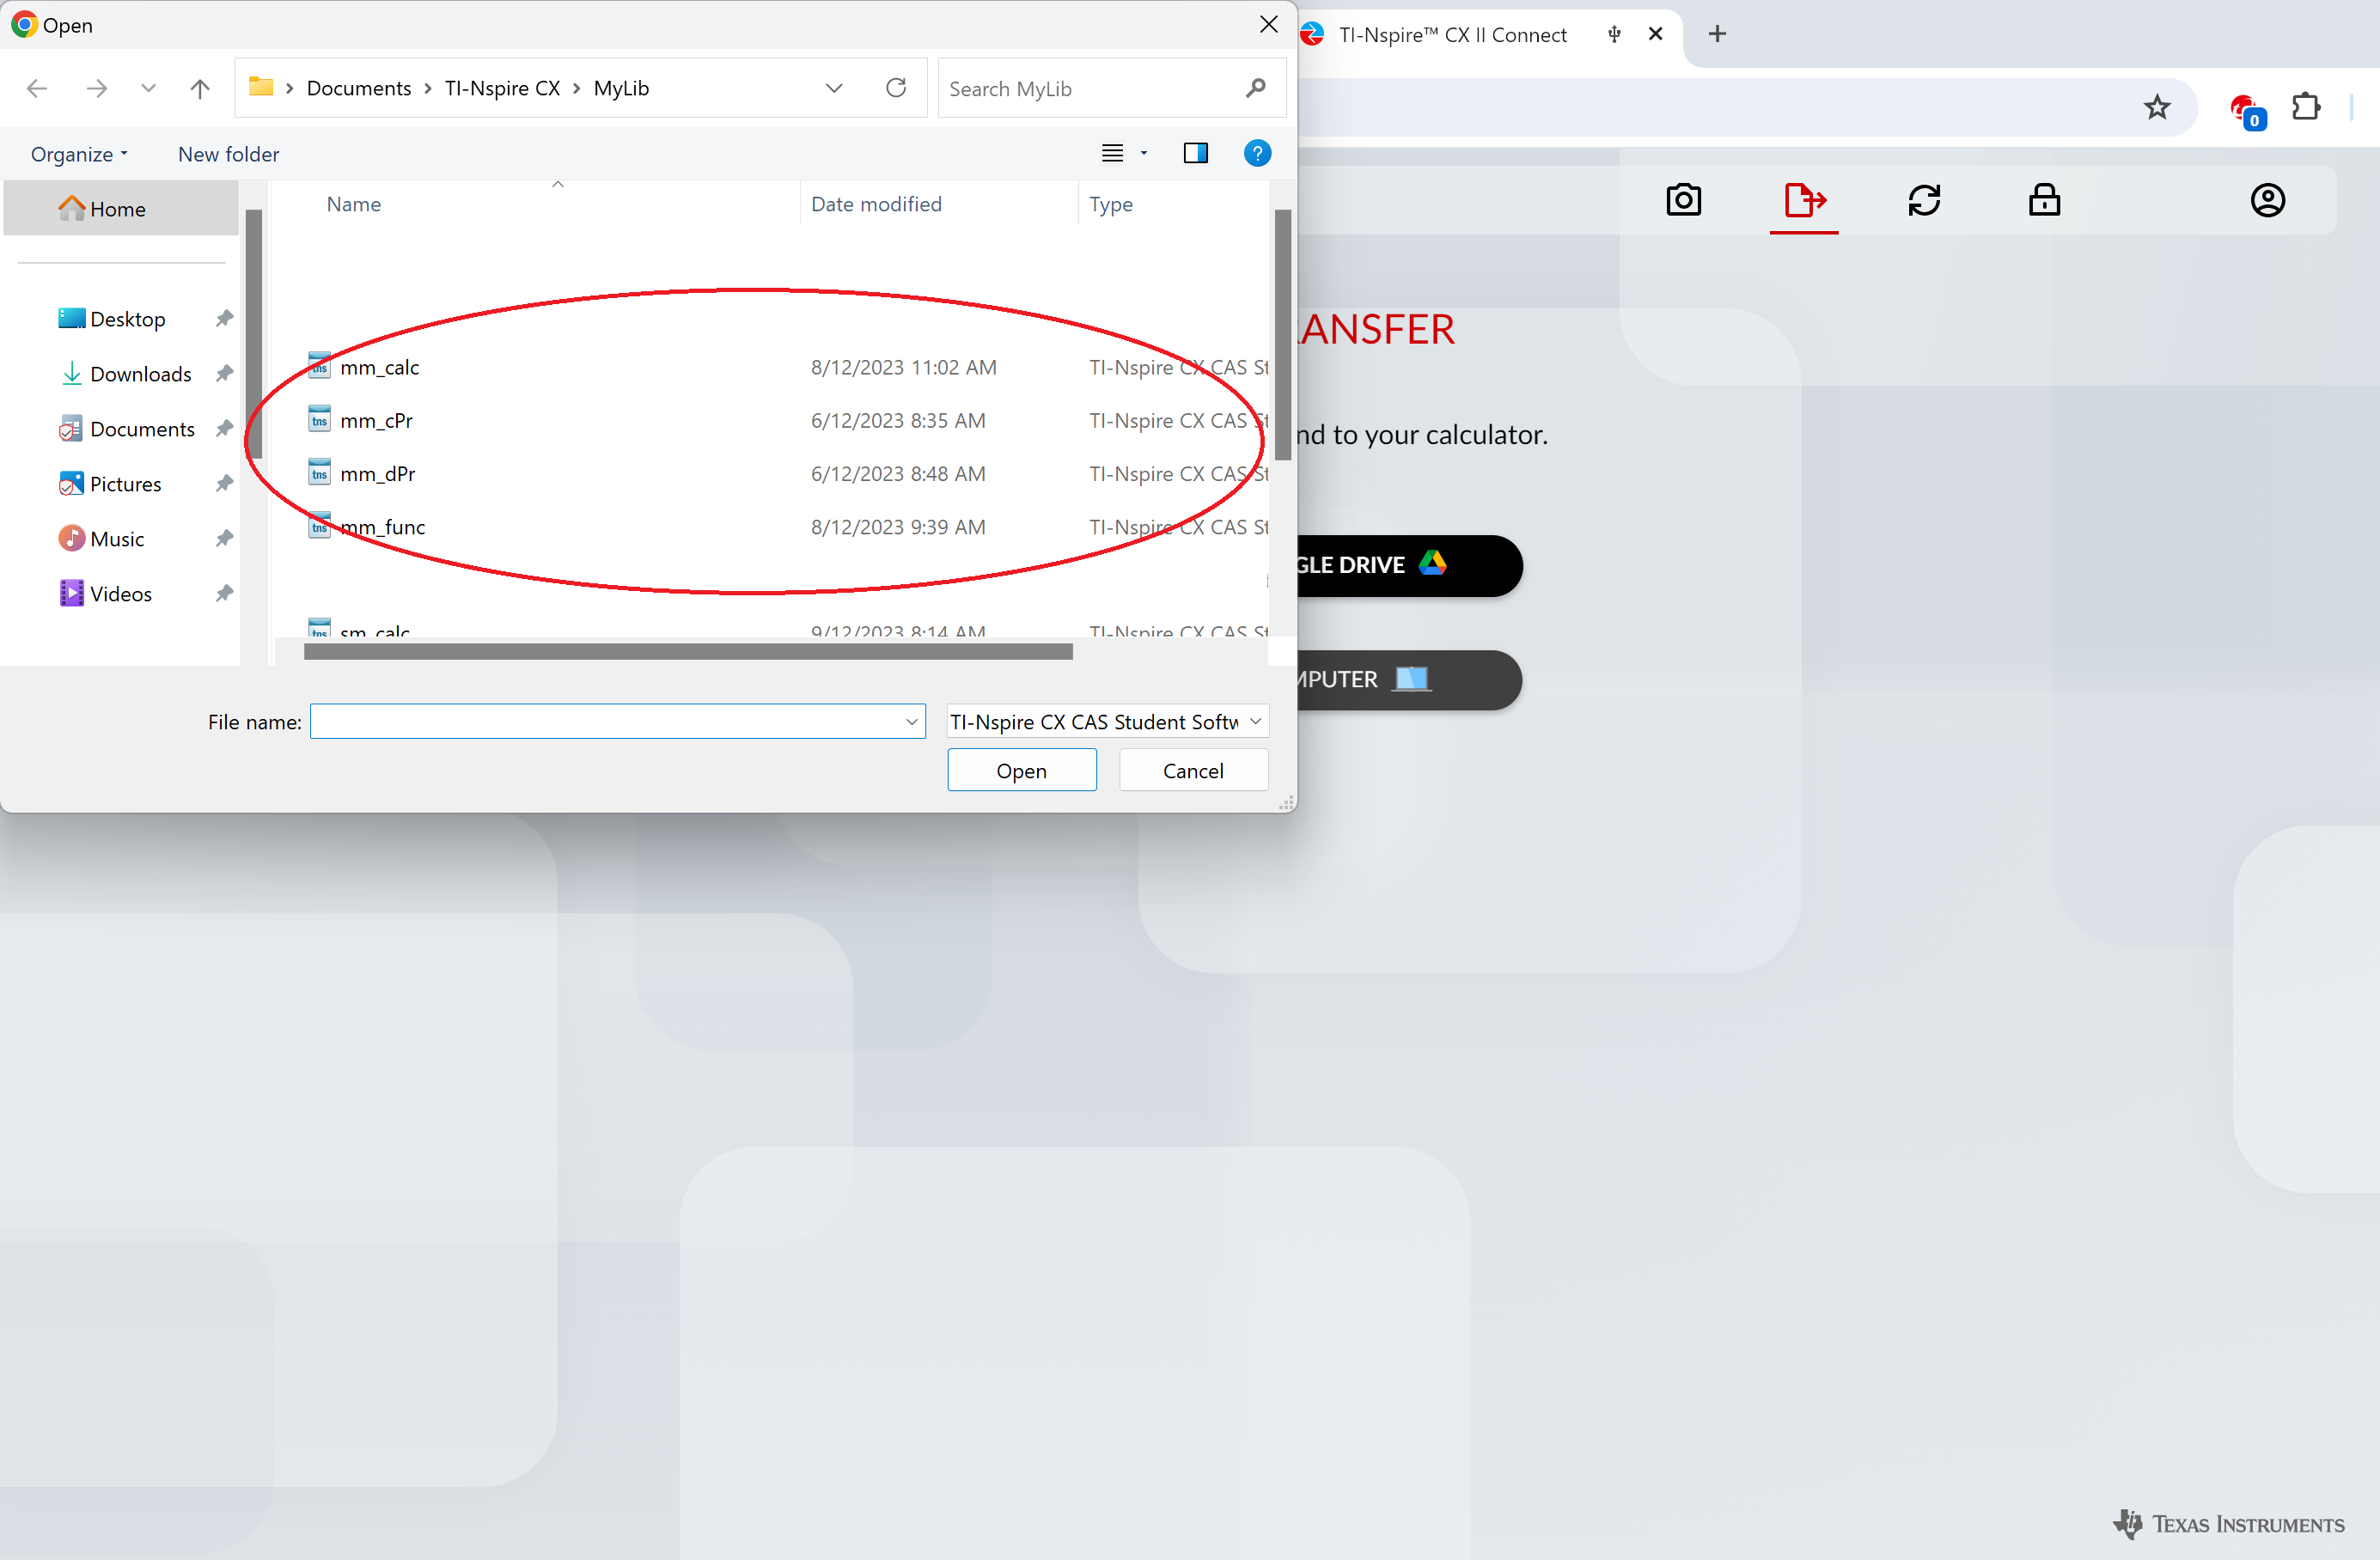The width and height of the screenshot is (2380, 1560).
Task: Click the search magnifier icon
Action: [x=1256, y=88]
